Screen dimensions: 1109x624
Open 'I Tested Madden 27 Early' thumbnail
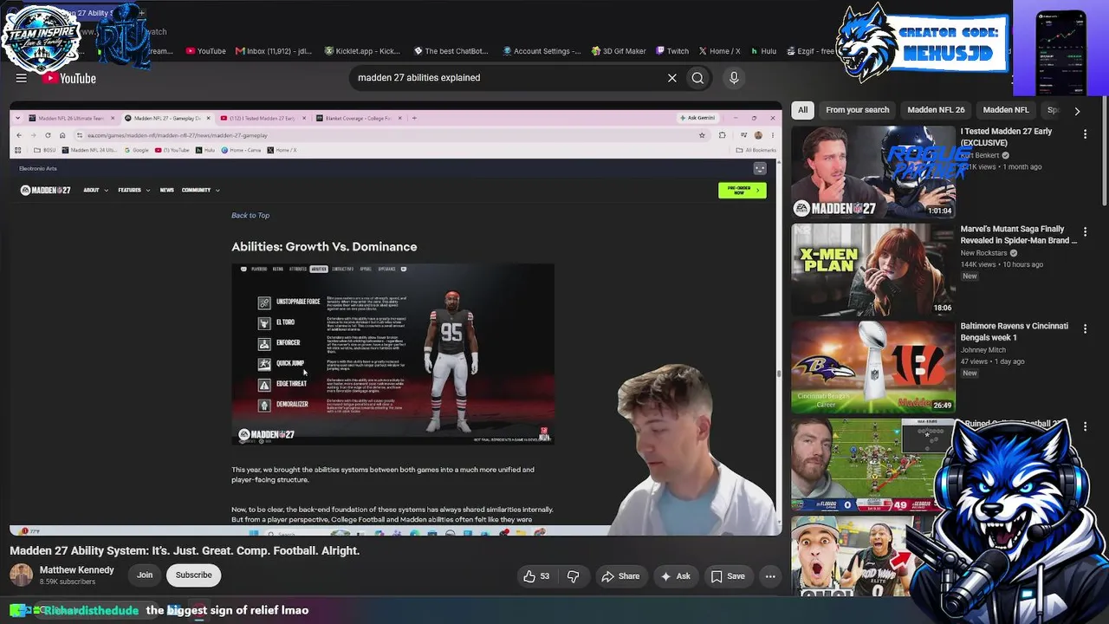pos(872,172)
